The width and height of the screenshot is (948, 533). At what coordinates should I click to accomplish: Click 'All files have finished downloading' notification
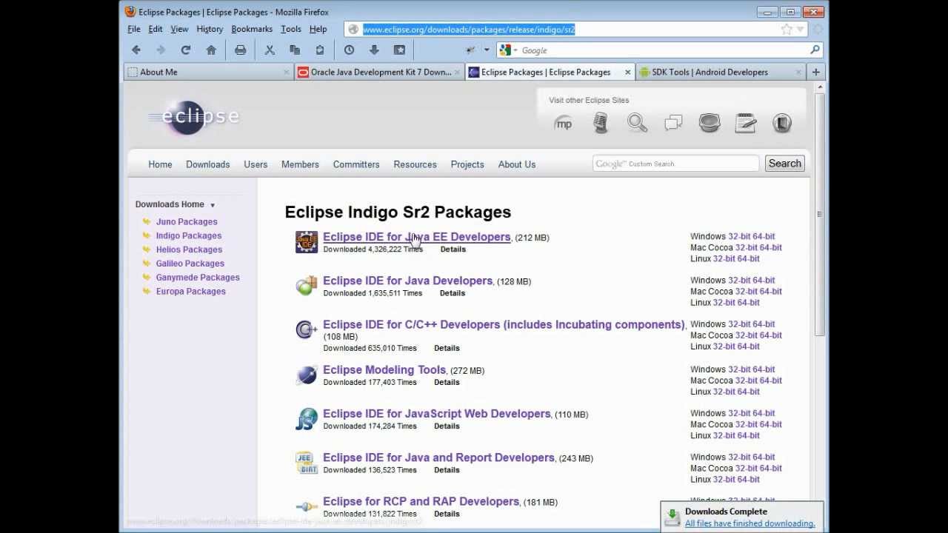(750, 523)
